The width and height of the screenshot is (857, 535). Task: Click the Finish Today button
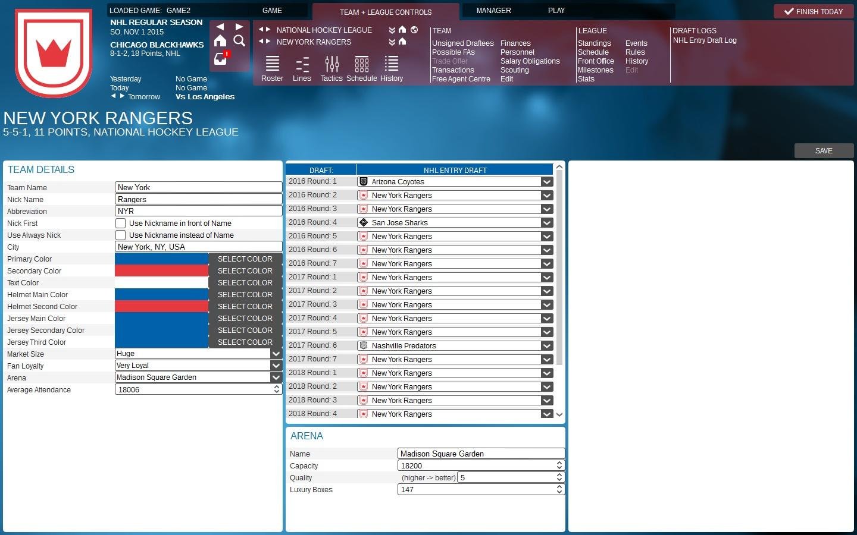pos(814,11)
